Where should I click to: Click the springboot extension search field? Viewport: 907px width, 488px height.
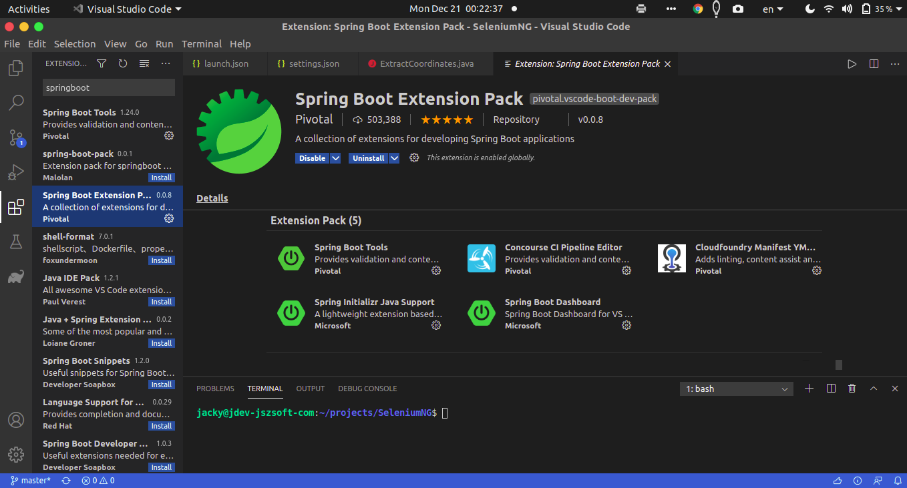click(x=109, y=87)
